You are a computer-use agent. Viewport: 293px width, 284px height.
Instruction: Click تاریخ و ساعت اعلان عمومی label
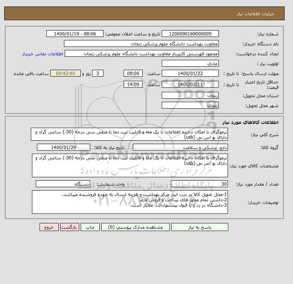(x=133, y=34)
